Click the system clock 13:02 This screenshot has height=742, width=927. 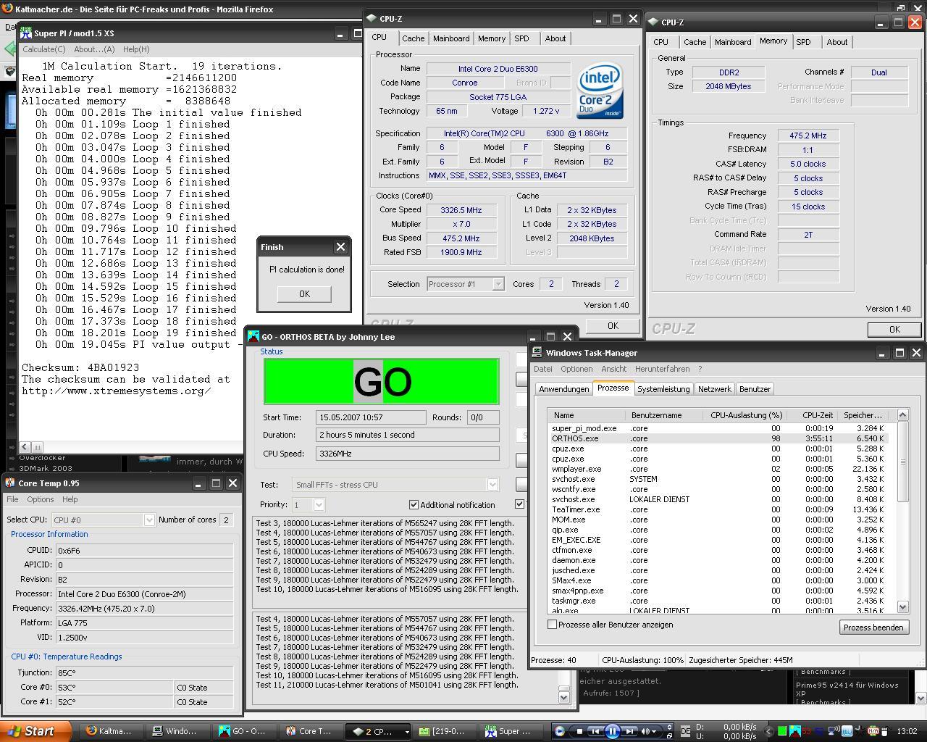coord(907,732)
